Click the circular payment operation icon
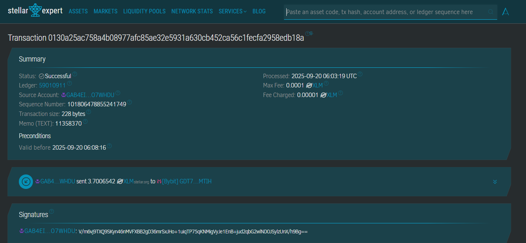526x243 pixels. click(x=26, y=182)
